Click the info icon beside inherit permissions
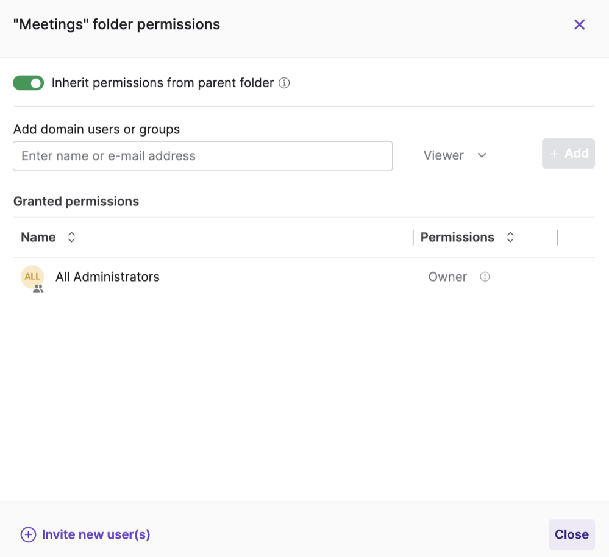Screen dimensions: 609x557 click(x=284, y=83)
